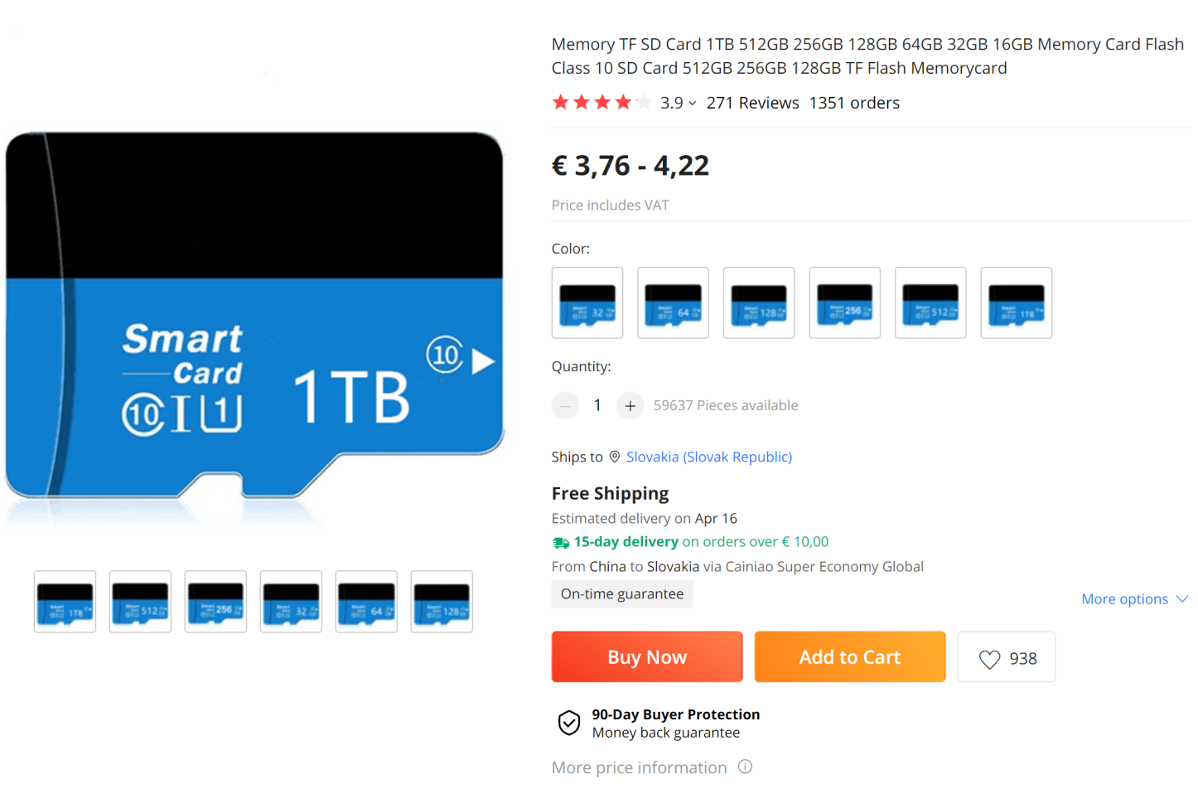Click the location pin icon next to Slovakia
Screen dimensions: 1198x789
615,457
